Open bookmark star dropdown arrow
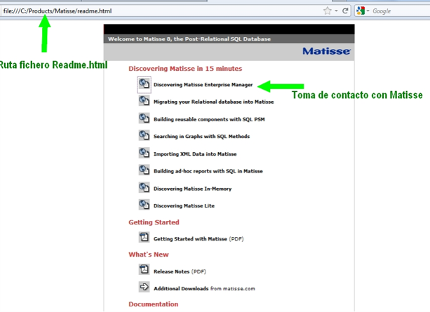Viewport: 430px width, 312px height. point(336,11)
